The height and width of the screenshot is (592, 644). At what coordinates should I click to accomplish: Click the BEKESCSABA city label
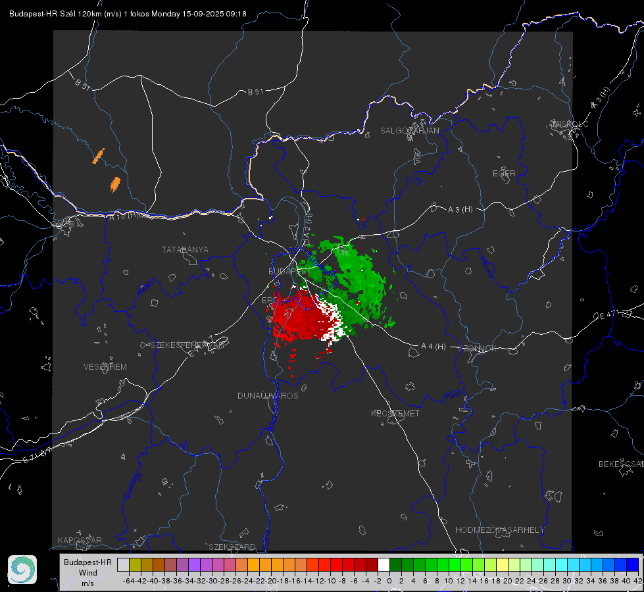tap(621, 464)
